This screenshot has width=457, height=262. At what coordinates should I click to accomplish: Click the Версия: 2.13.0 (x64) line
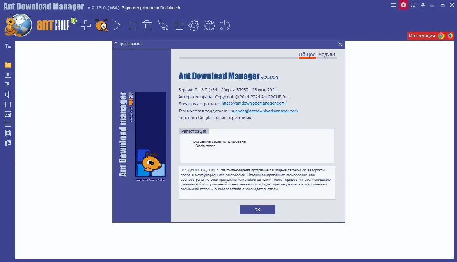pos(228,90)
